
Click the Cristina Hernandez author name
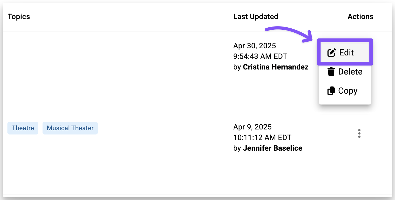coord(276,67)
